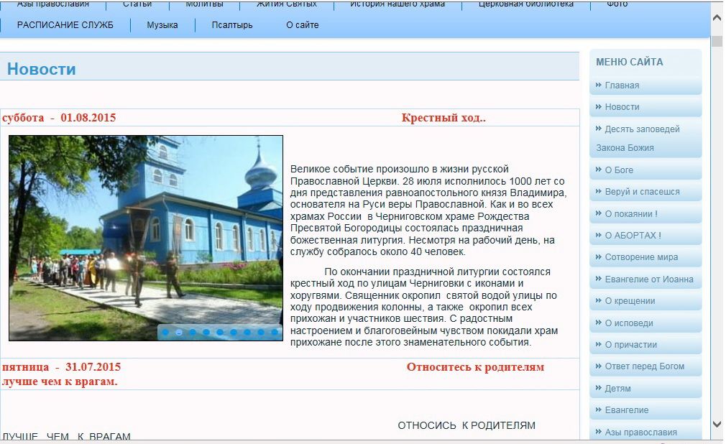The width and height of the screenshot is (726, 444).
Task: Open the Крестный ход.. news headline
Action: tap(444, 118)
